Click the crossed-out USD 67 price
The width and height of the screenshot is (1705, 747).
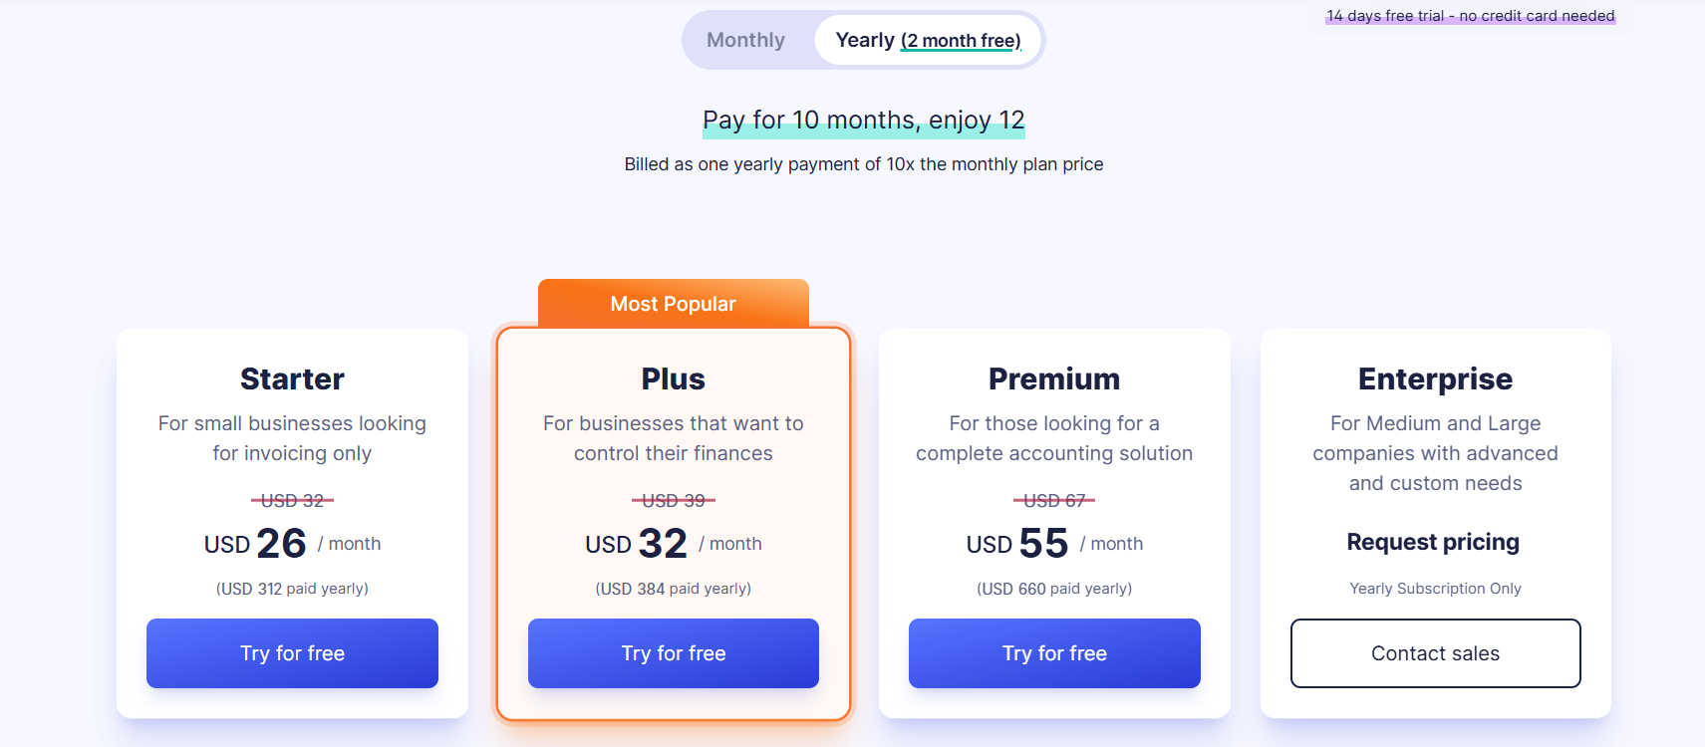pyautogui.click(x=1054, y=500)
